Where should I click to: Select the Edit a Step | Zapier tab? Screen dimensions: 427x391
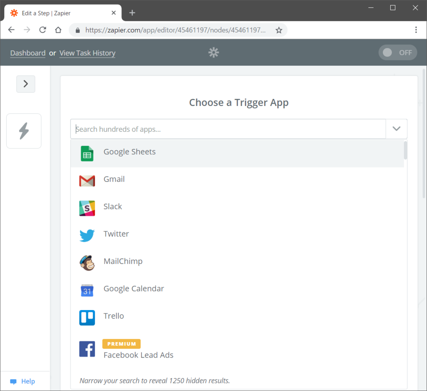coord(63,13)
